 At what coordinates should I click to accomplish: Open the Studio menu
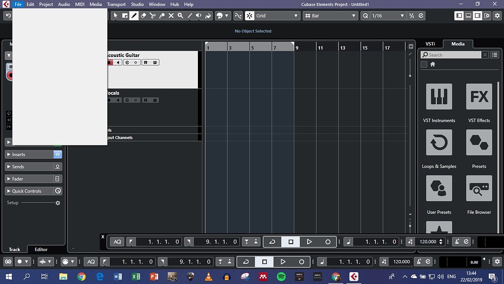coord(137,4)
